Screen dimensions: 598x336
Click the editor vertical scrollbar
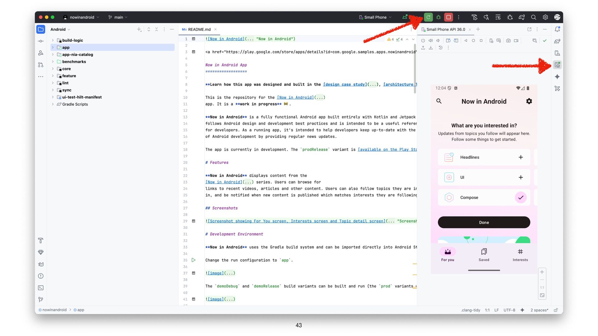point(415,68)
